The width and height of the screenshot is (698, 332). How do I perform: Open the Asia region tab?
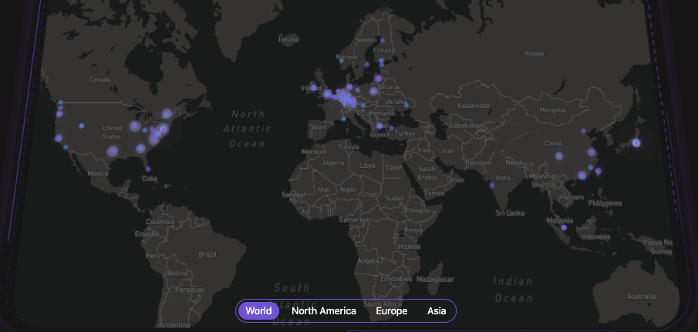click(x=437, y=310)
